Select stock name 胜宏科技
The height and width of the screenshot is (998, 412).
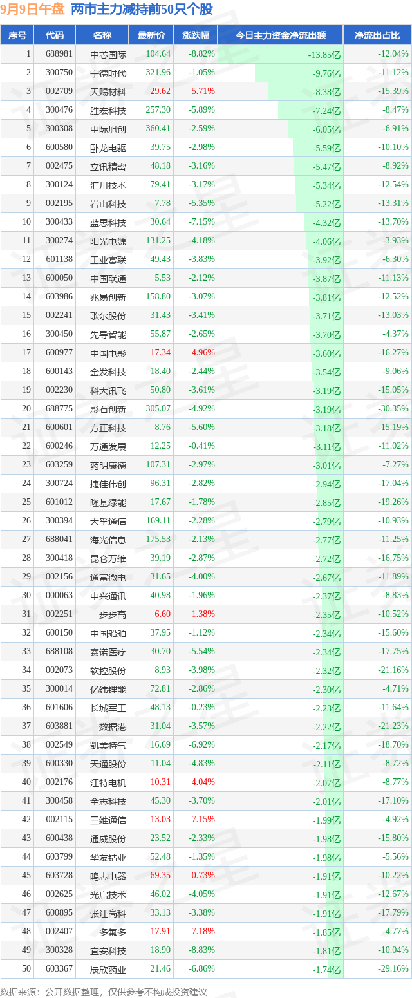(108, 110)
